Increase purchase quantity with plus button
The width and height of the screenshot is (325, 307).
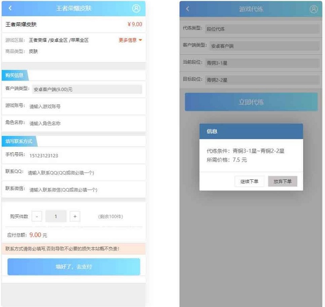pyautogui.click(x=75, y=216)
